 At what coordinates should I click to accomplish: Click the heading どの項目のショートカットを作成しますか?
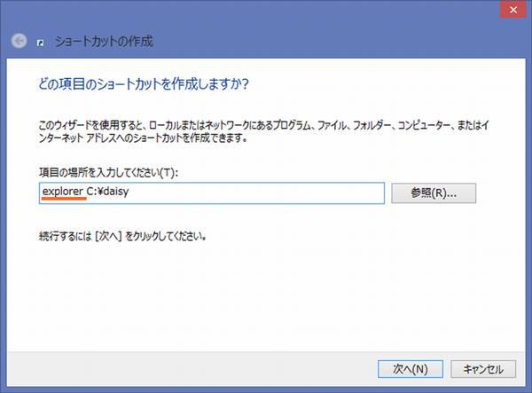[x=144, y=83]
